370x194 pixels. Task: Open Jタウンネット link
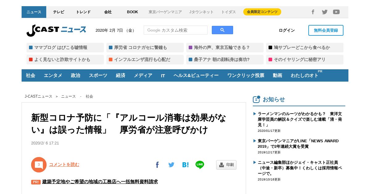(201, 12)
